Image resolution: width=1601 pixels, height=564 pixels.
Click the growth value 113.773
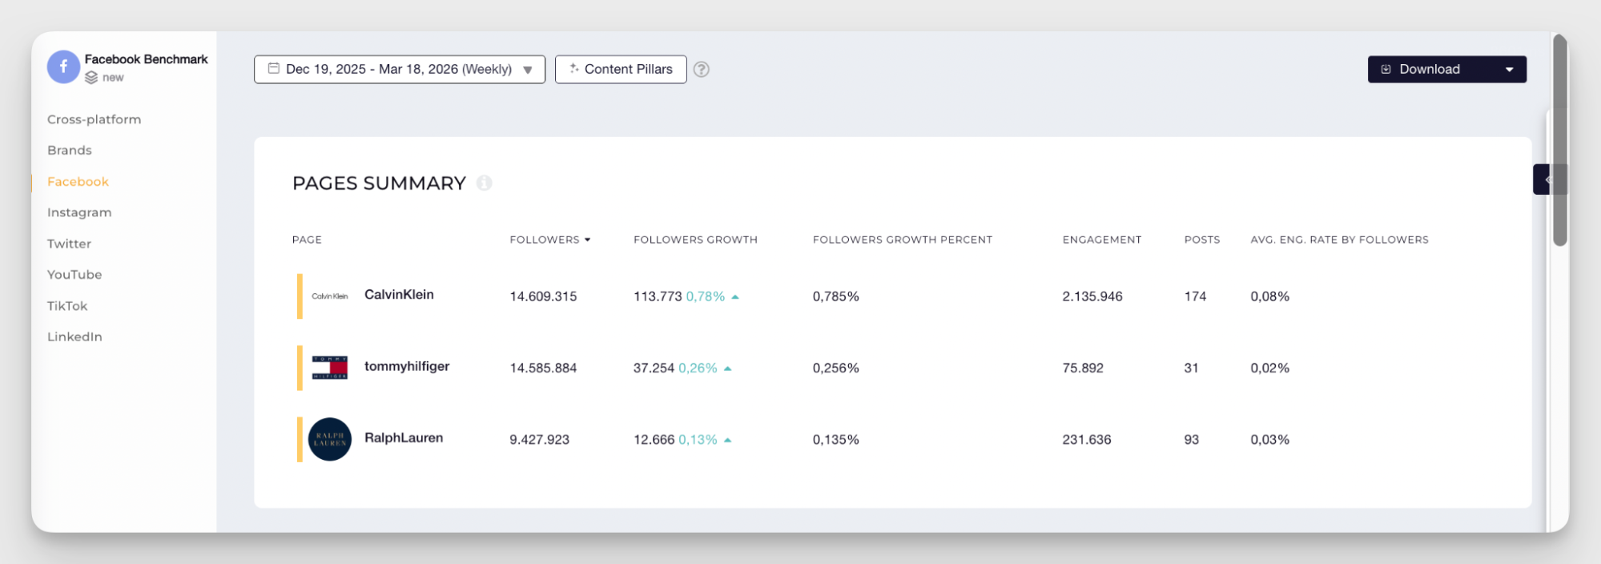tap(658, 296)
